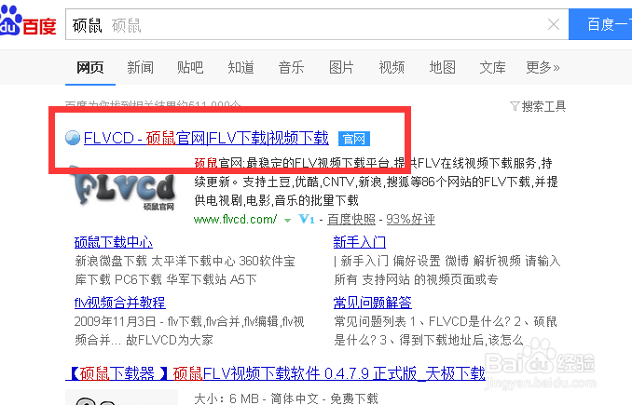
Task: Open the 地图 tab
Action: pyautogui.click(x=442, y=67)
